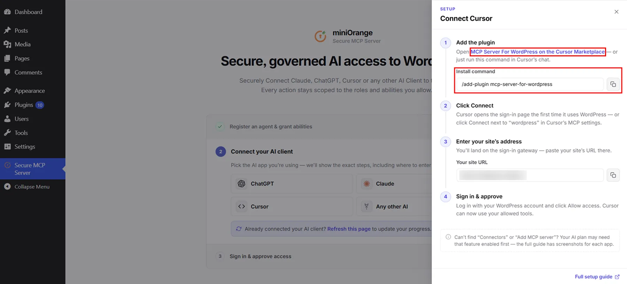Close the Connect Cursor setup panel
Image resolution: width=627 pixels, height=284 pixels.
(616, 12)
